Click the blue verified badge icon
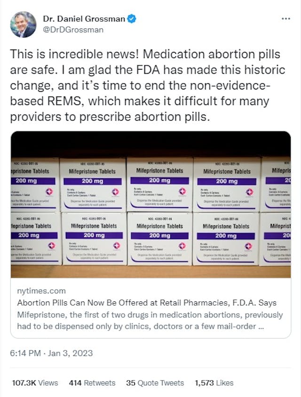Screen dimensions: 301x397 (133, 19)
